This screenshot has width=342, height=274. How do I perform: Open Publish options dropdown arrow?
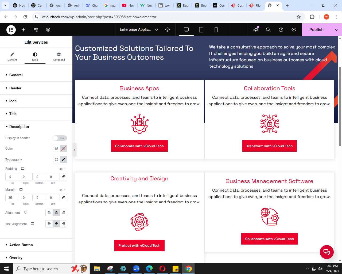[x=336, y=30]
